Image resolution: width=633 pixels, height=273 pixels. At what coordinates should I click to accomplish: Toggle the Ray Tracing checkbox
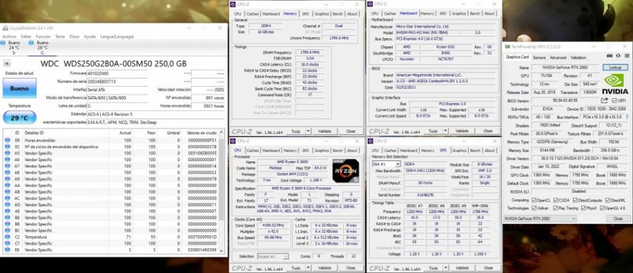point(556,209)
